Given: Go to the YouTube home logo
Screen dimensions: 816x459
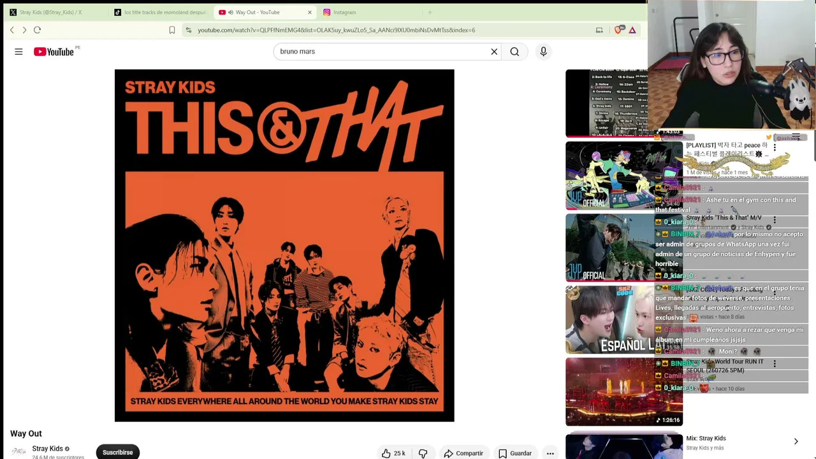Looking at the screenshot, I should 54,52.
